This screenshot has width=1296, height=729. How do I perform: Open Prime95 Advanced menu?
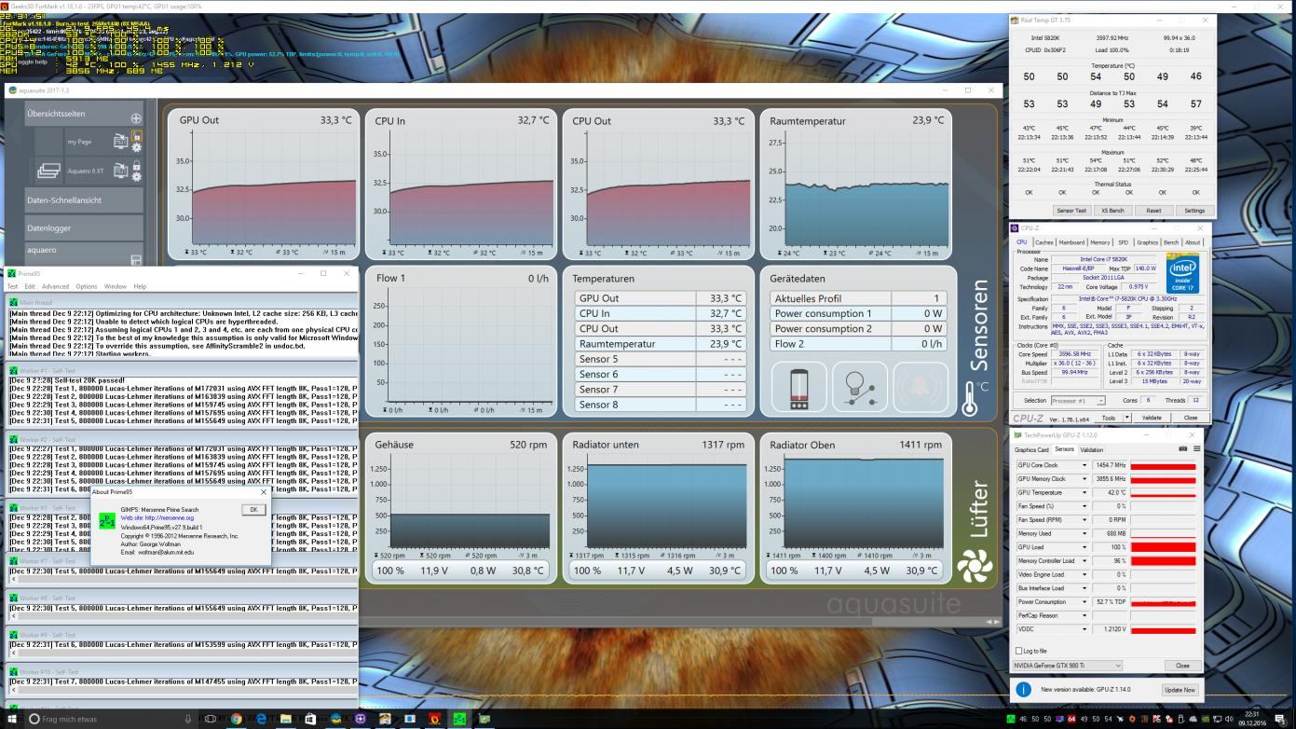tap(55, 286)
